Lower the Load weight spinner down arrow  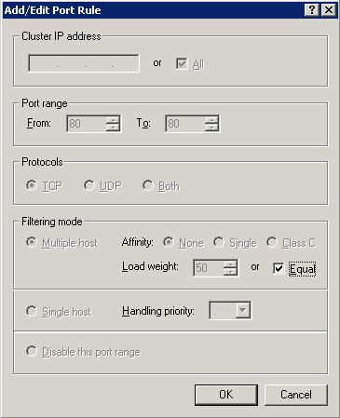[x=230, y=271]
